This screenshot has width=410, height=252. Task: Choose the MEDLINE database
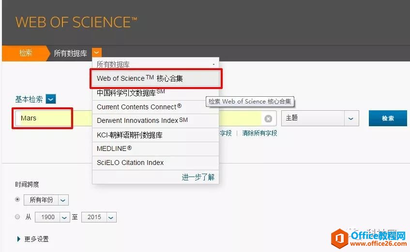pos(155,149)
